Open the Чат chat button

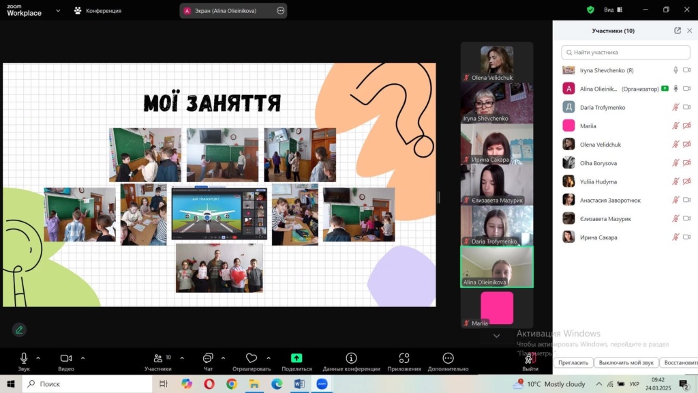tap(208, 362)
